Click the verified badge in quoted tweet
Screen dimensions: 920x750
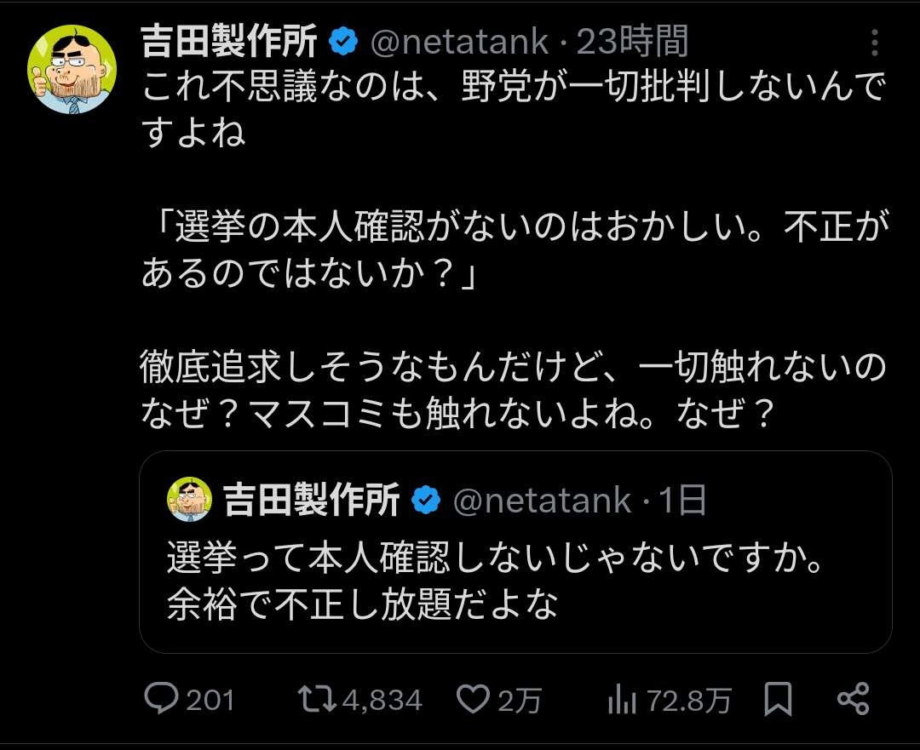coord(426,501)
